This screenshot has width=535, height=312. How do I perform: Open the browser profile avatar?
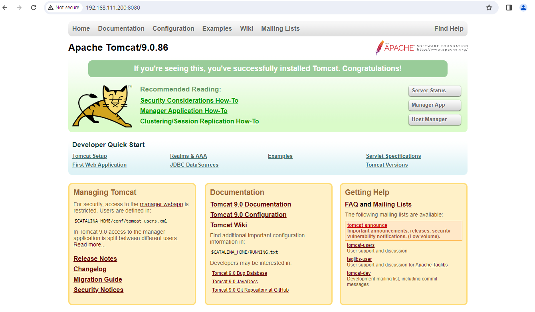[x=523, y=8]
